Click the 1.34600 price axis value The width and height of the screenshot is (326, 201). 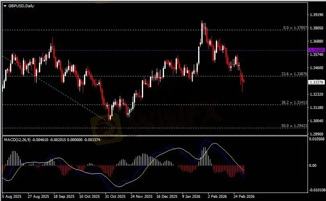(317, 68)
